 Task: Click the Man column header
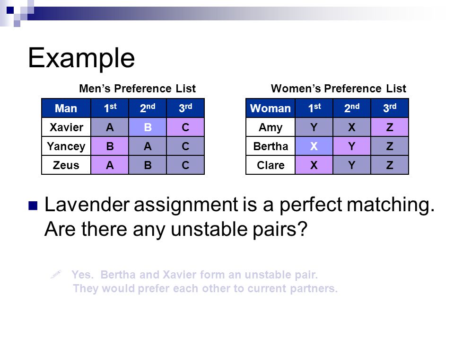click(x=66, y=108)
